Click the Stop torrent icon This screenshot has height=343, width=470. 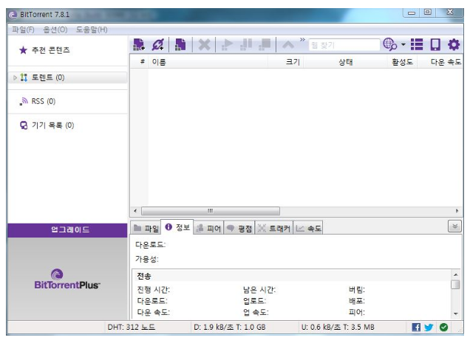[x=265, y=44]
